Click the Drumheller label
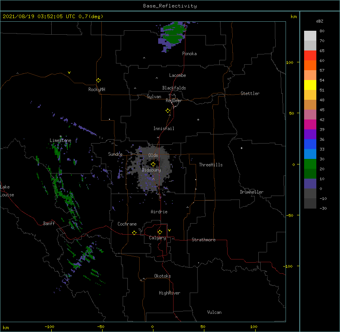 (252, 192)
